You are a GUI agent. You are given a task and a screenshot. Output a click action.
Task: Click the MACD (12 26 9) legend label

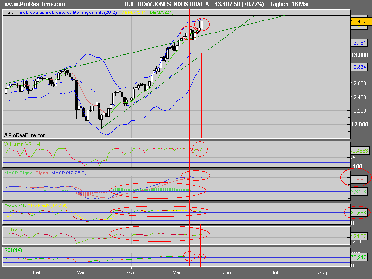(x=69, y=173)
